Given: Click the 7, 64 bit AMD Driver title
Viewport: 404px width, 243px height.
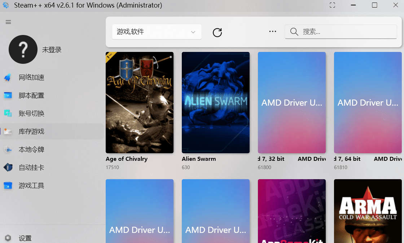Looking at the screenshot, I should tap(368, 159).
